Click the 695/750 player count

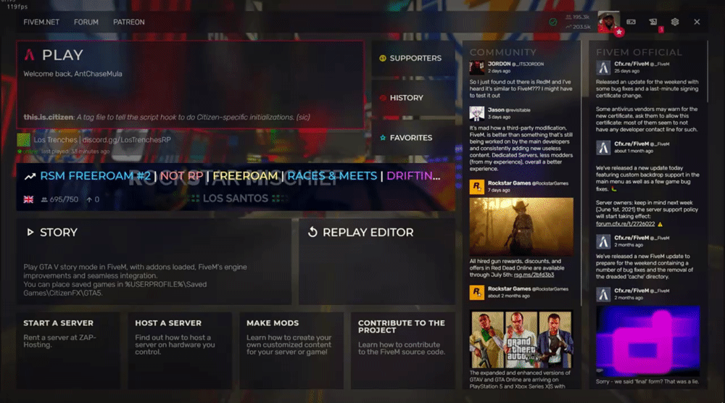(x=59, y=199)
